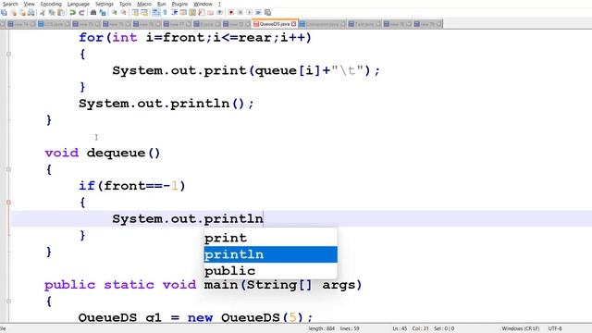This screenshot has width=592, height=333.
Task: Redo with the red arrow icon
Action: click(81, 12)
